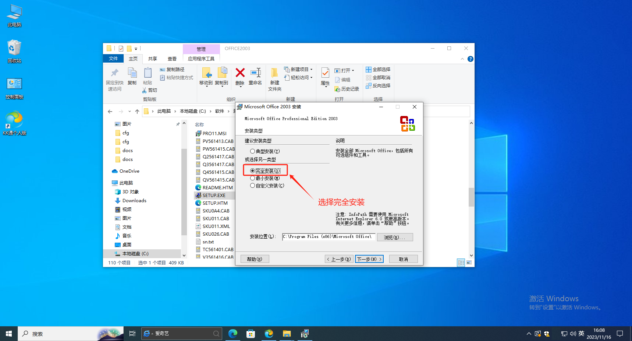Click the Manage (管理) contextual tab
Screen dimensions: 632x341
coord(201,49)
